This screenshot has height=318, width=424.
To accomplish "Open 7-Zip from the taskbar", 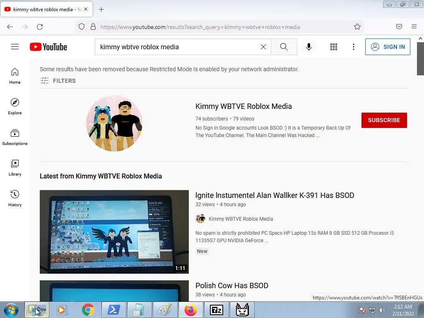I will tap(216, 310).
